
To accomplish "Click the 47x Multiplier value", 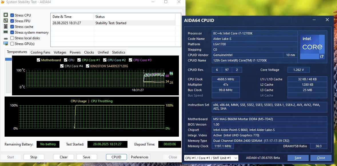I will coord(226,85).
